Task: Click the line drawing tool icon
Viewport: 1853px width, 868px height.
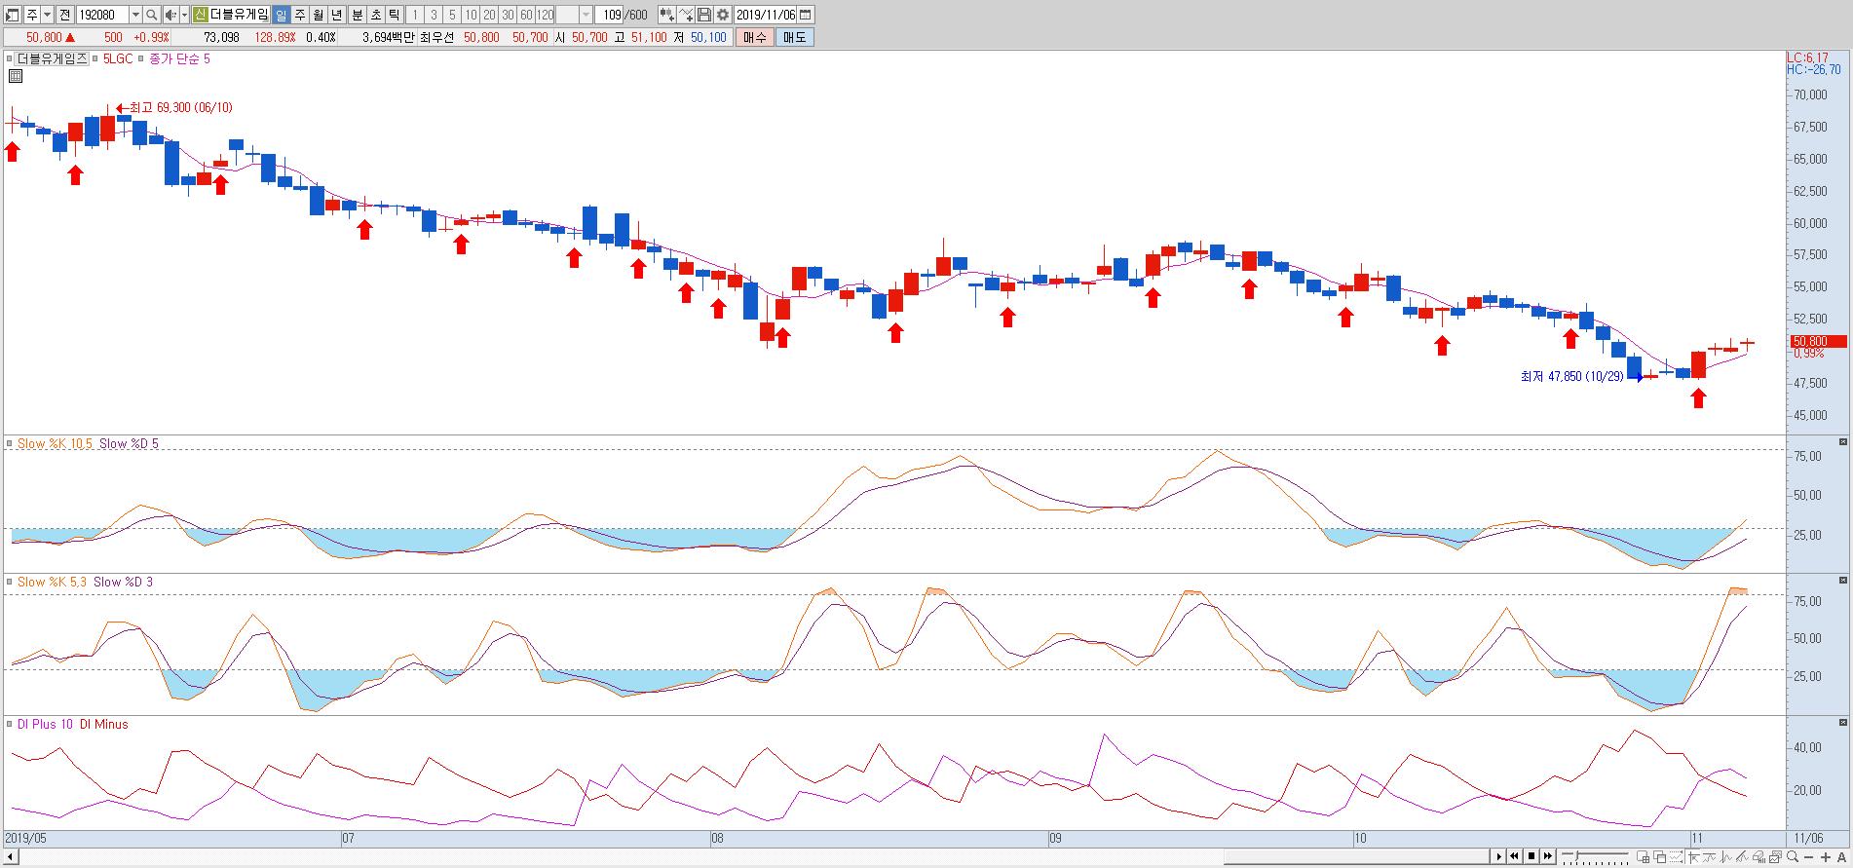Action: click(686, 15)
